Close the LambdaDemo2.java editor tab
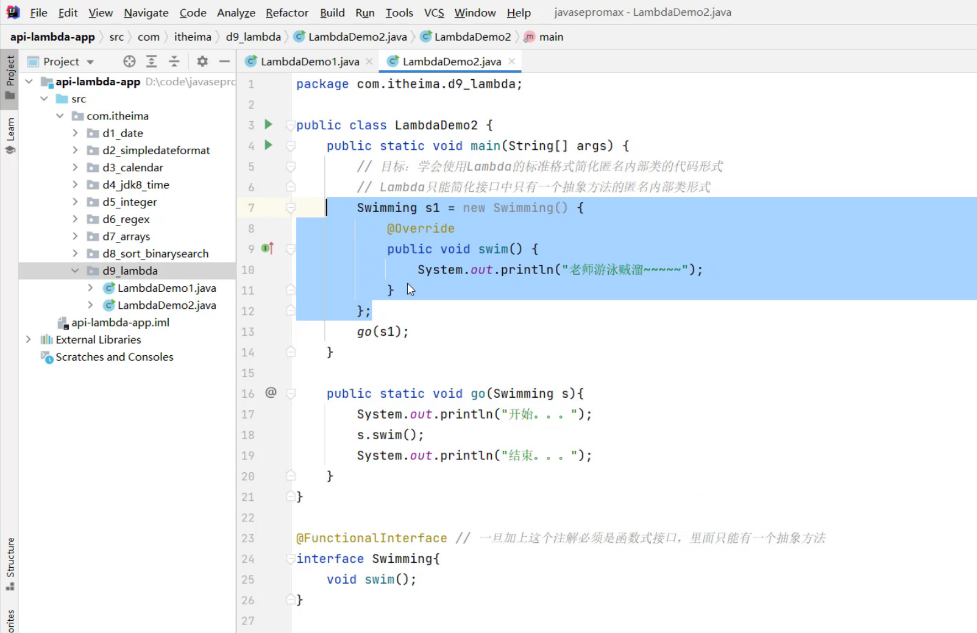 511,62
